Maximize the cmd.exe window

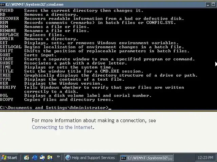pyautogui.click(x=213, y=4)
